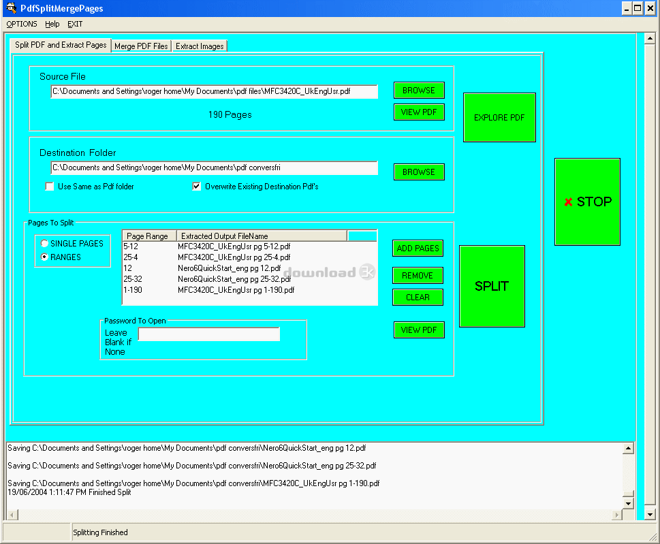Viewport: 660px width, 544px height.
Task: Click the Page Range column header
Action: point(149,236)
